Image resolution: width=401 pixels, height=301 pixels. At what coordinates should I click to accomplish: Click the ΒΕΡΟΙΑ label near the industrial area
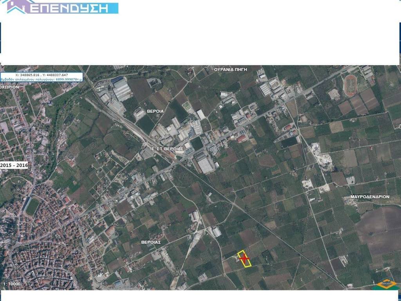pyautogui.click(x=155, y=111)
